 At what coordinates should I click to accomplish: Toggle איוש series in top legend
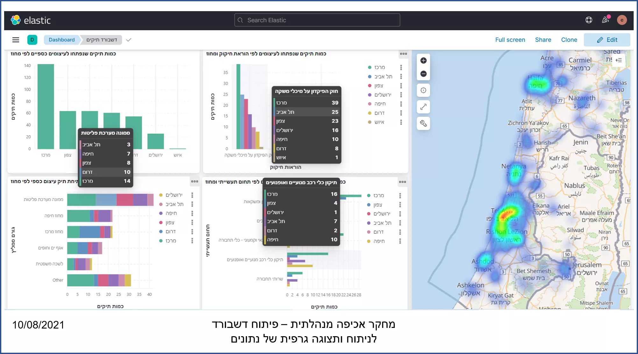379,122
